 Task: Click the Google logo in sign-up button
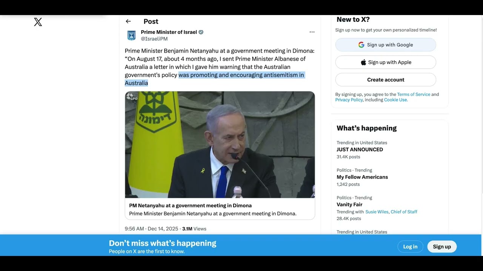pos(361,45)
